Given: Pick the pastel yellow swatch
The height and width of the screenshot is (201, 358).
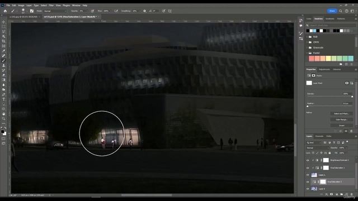Looking at the screenshot, I should coord(328,59).
